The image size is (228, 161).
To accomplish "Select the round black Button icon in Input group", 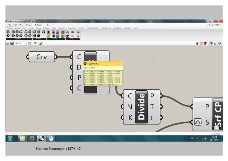I will pyautogui.click(x=54, y=36).
